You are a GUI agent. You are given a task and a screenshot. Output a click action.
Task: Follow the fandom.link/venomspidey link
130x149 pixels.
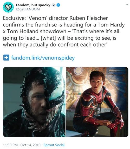(x=43, y=58)
